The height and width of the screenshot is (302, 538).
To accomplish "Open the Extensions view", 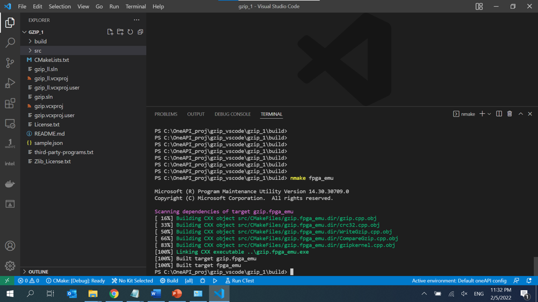I will (x=10, y=104).
